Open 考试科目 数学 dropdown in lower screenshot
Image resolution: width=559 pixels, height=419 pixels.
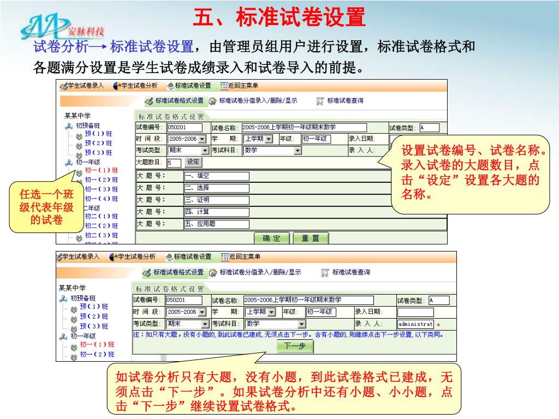coord(302,324)
